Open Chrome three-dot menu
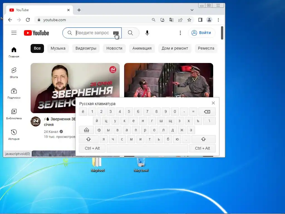The image size is (285, 214). click(x=218, y=20)
